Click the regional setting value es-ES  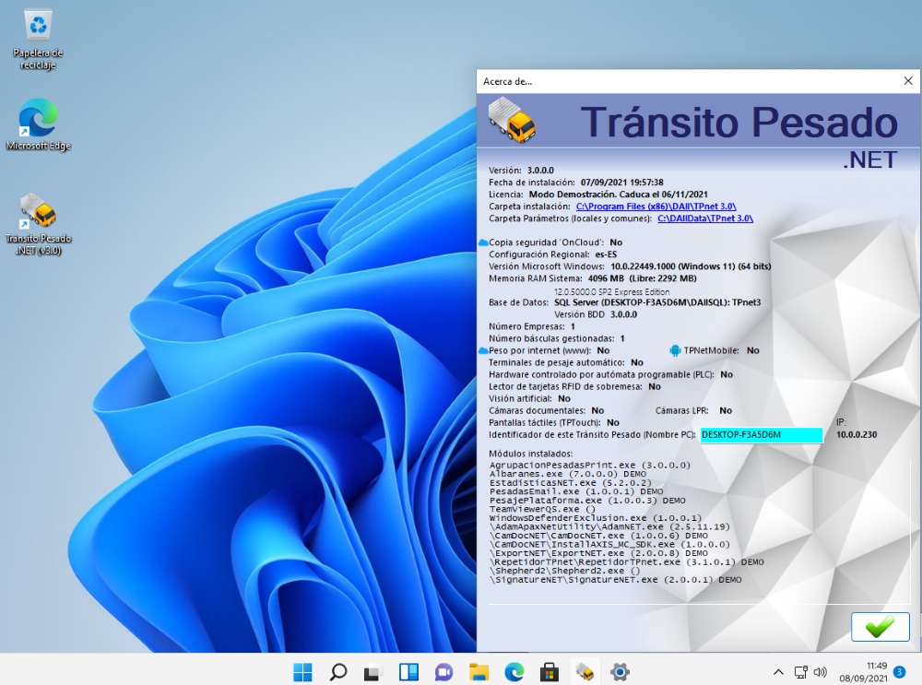click(x=607, y=254)
